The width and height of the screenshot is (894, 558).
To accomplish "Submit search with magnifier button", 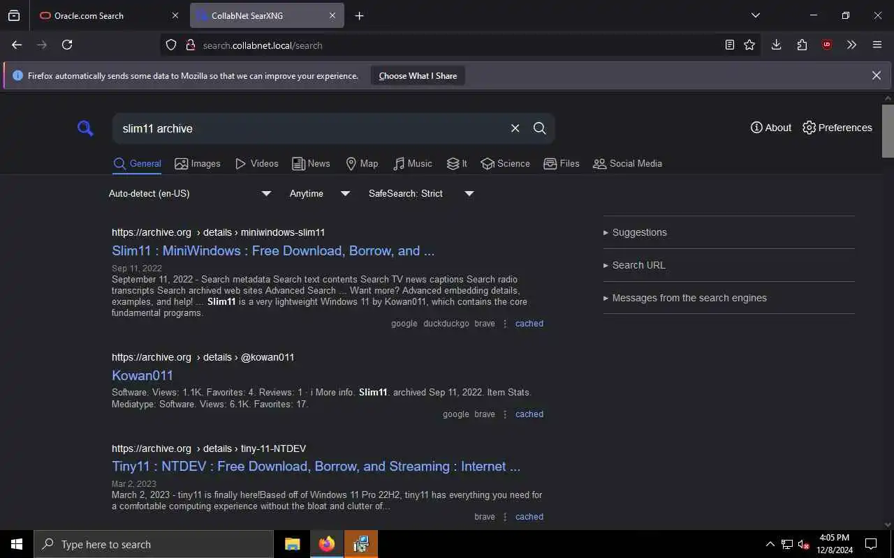I will point(540,128).
